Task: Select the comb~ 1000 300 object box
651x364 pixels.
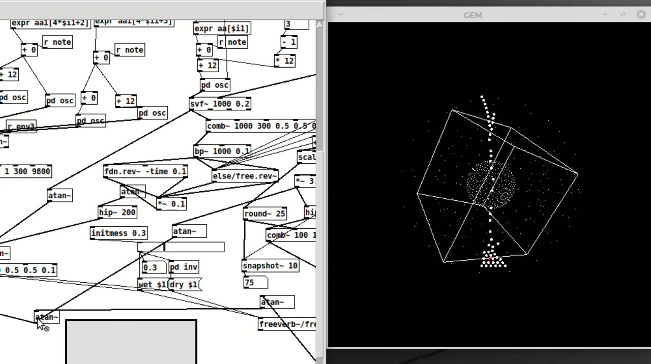Action: coord(261,126)
